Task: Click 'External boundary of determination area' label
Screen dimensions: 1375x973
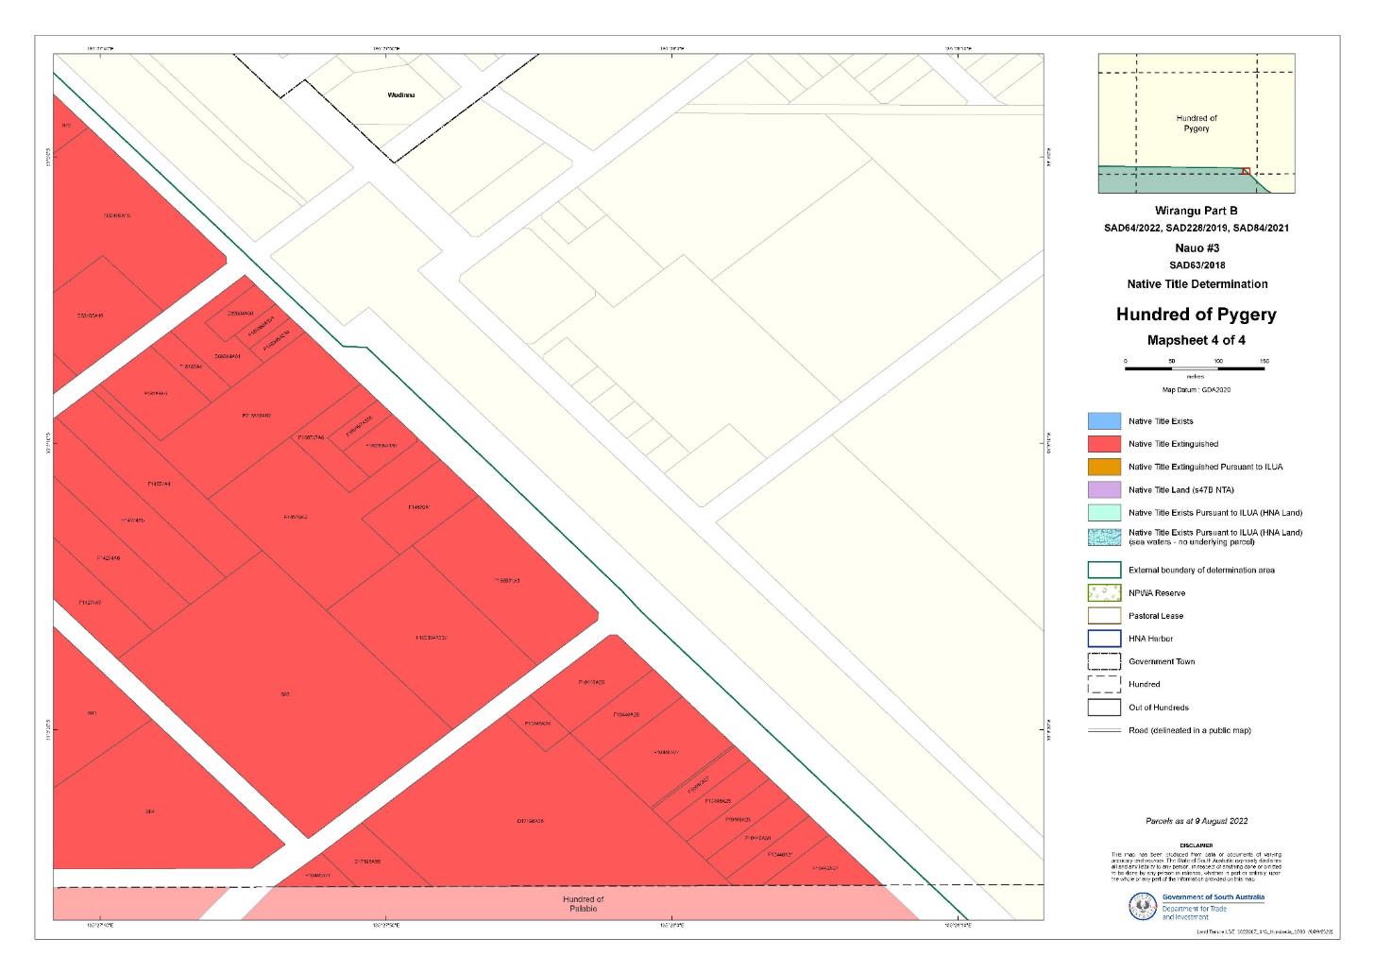Action: 1201,570
